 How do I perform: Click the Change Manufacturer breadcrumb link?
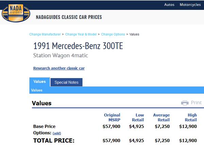pyautogui.click(x=45, y=34)
